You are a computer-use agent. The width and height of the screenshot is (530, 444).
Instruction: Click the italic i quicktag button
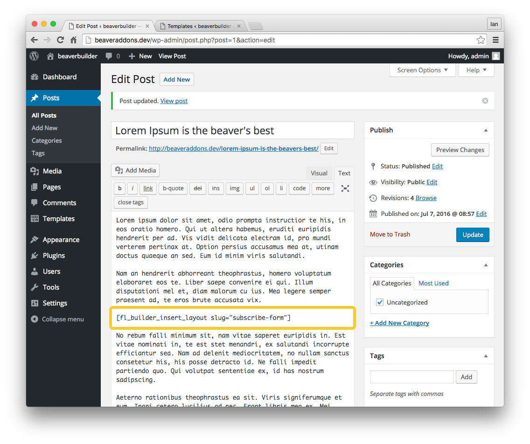(x=132, y=188)
